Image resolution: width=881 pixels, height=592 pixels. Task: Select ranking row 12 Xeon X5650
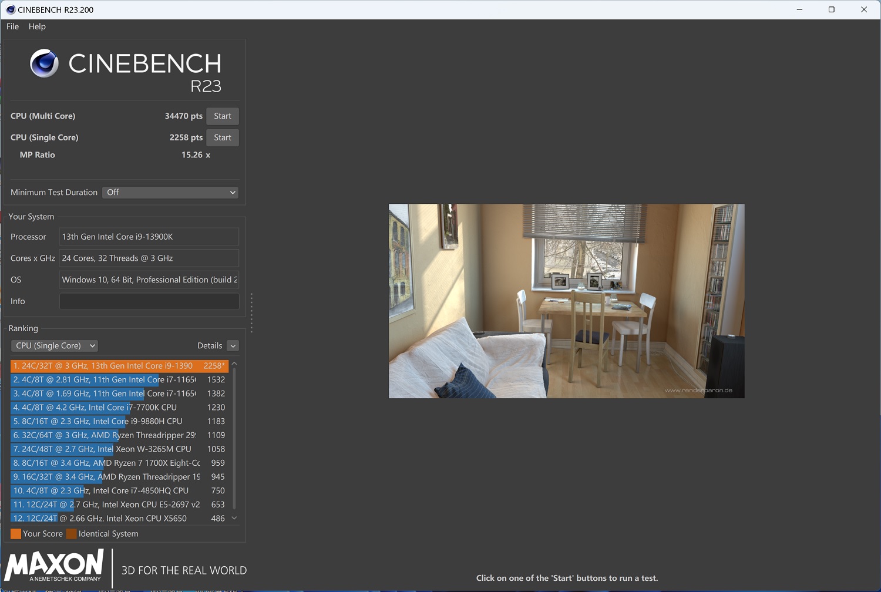(x=119, y=519)
